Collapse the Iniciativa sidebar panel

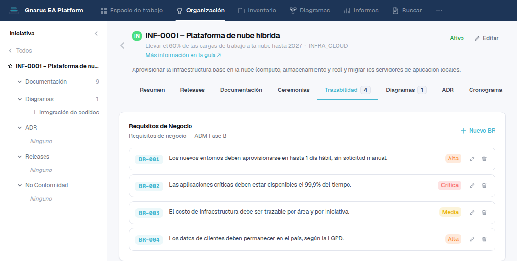96,34
